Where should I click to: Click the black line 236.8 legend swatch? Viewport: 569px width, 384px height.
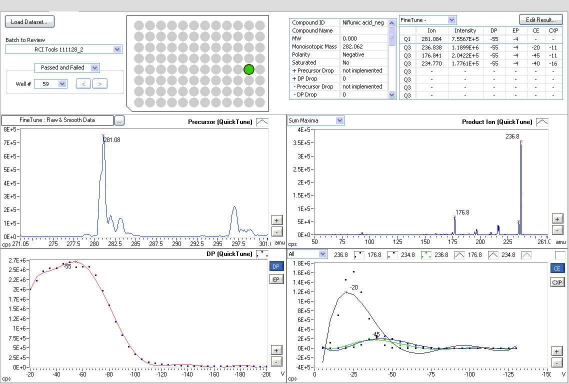coord(460,255)
